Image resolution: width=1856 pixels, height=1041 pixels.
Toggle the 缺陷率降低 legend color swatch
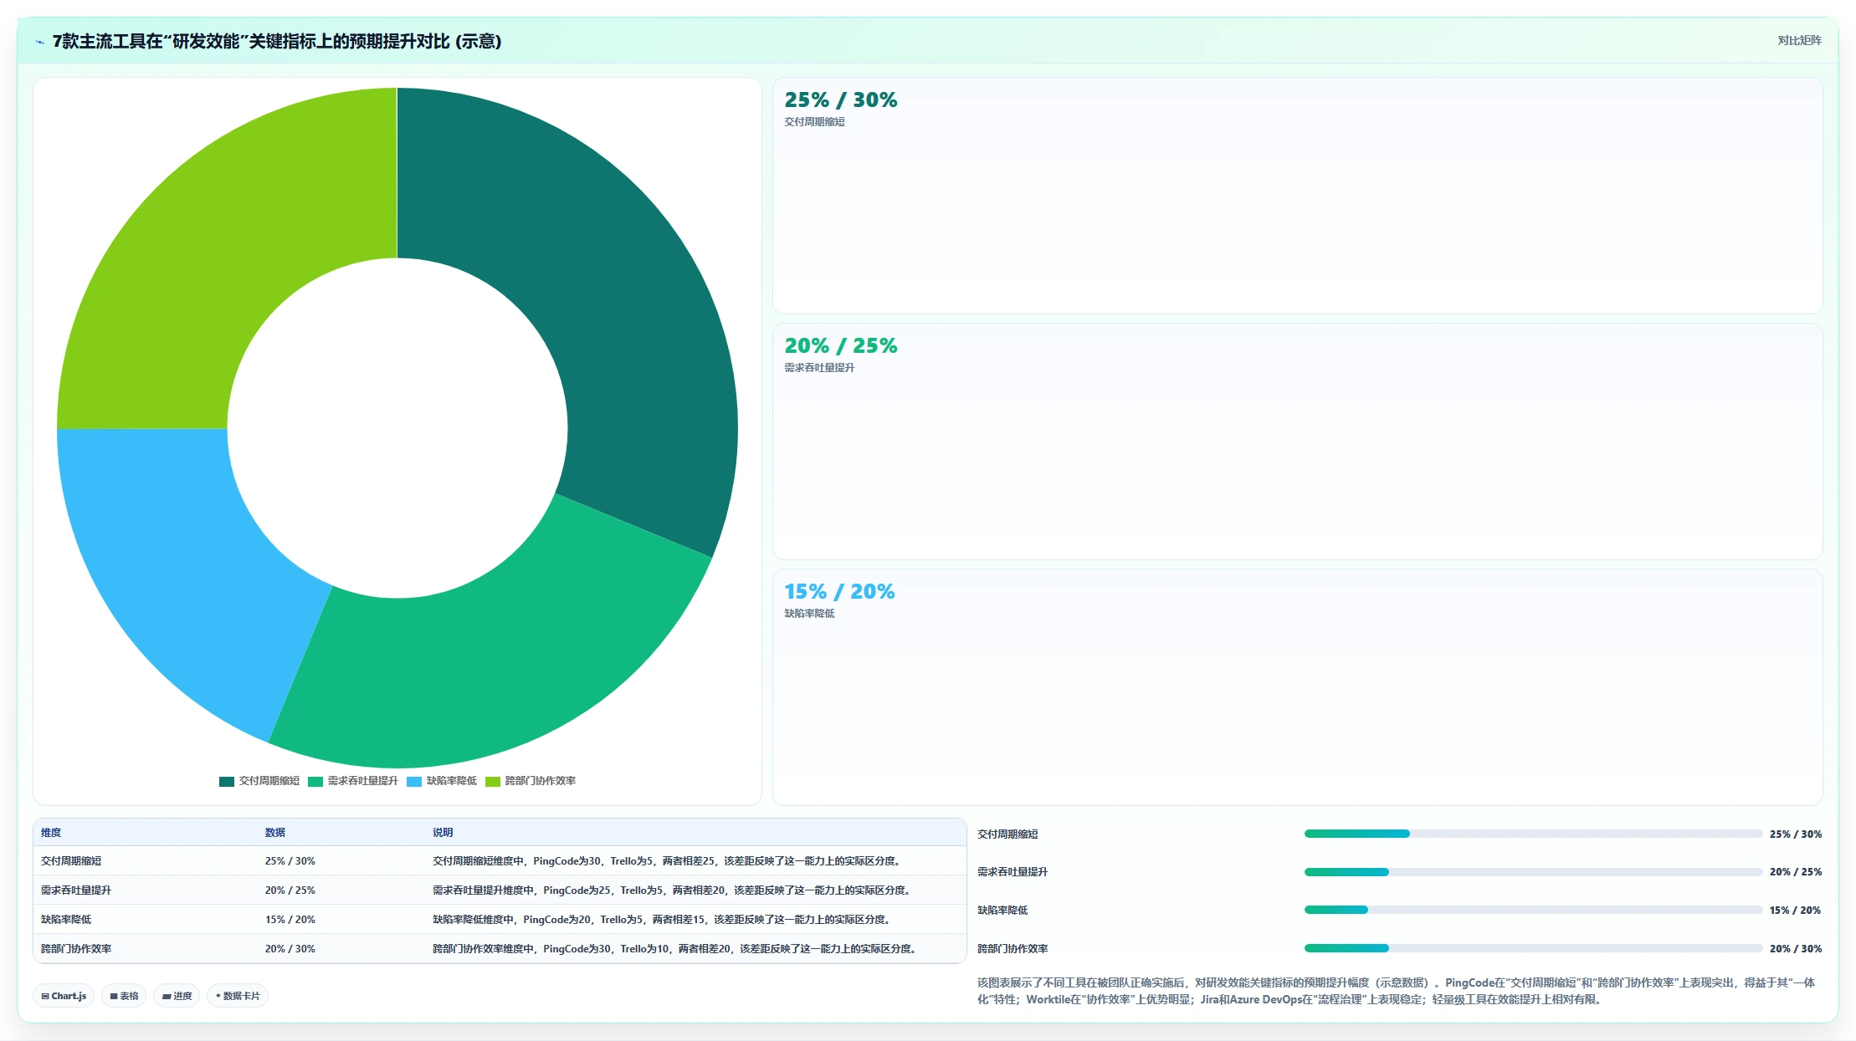pyautogui.click(x=414, y=781)
